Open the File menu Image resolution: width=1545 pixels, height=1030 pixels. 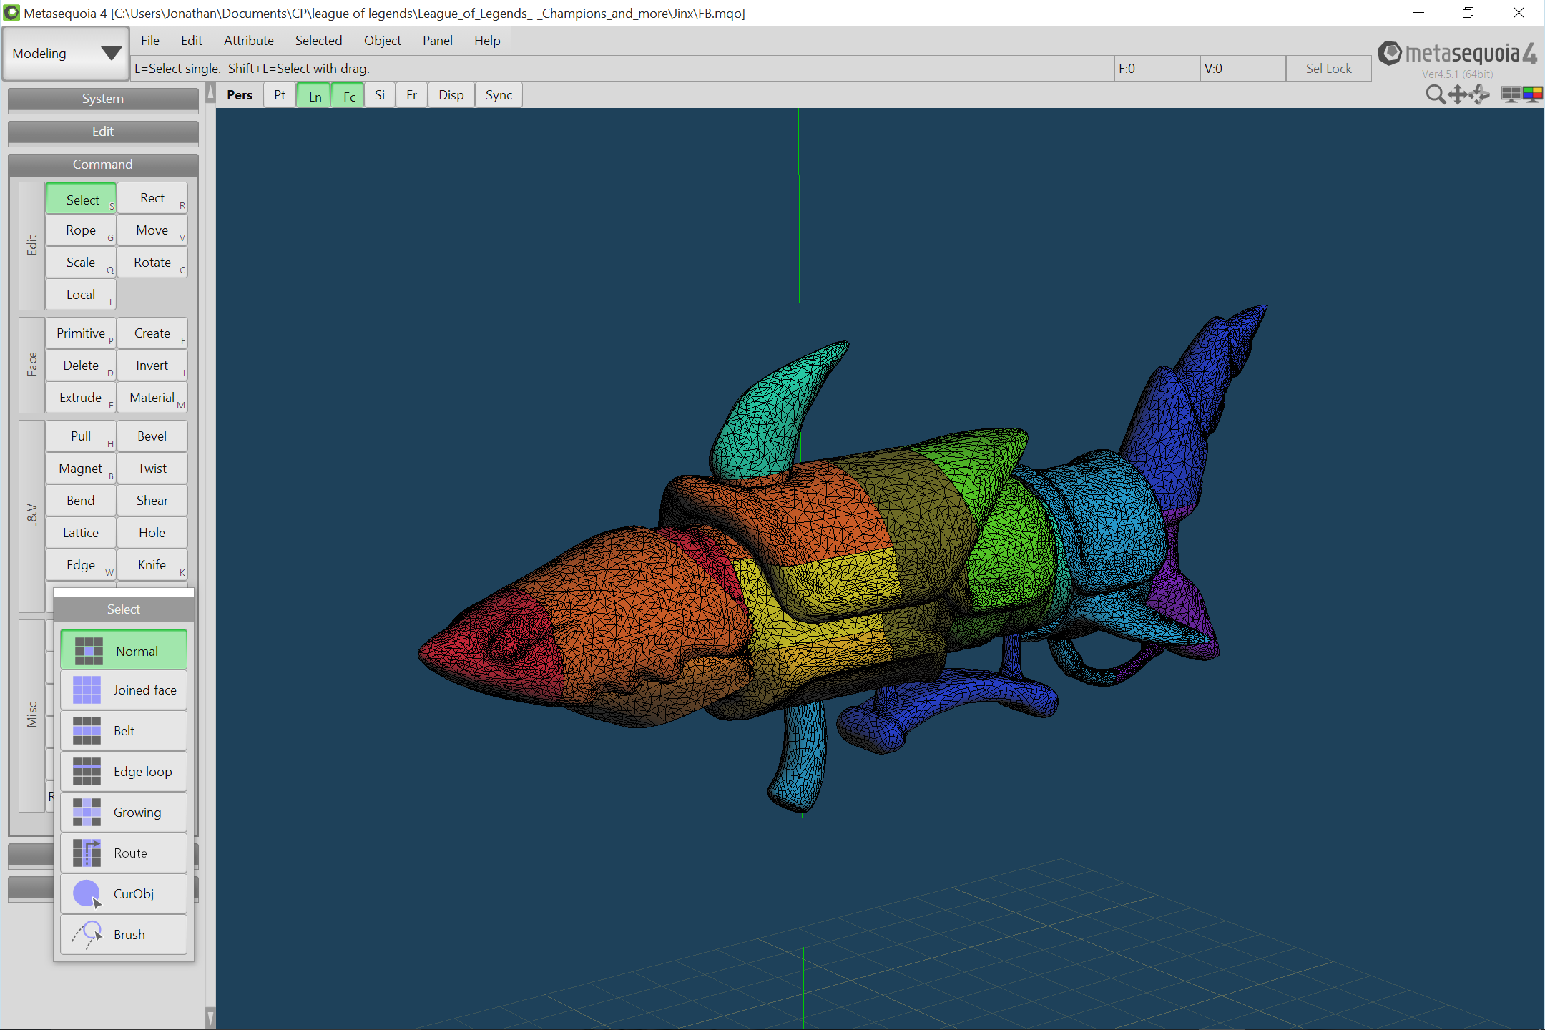click(150, 41)
